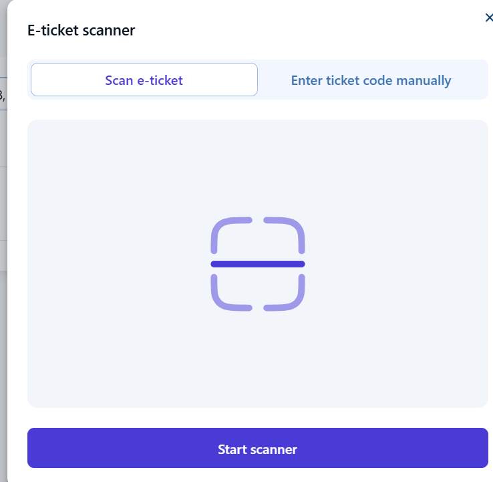Click the gray preview area below scan icon
This screenshot has width=493, height=482.
258,361
